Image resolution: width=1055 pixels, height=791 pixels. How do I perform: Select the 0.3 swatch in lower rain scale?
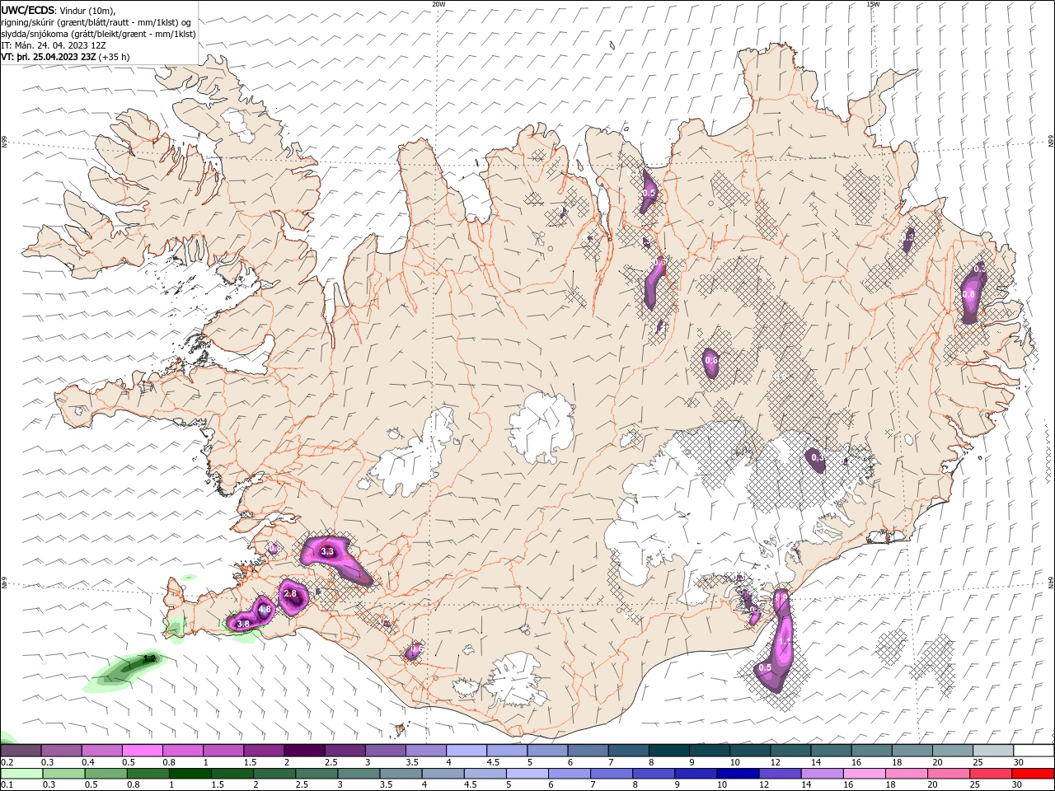point(63,774)
